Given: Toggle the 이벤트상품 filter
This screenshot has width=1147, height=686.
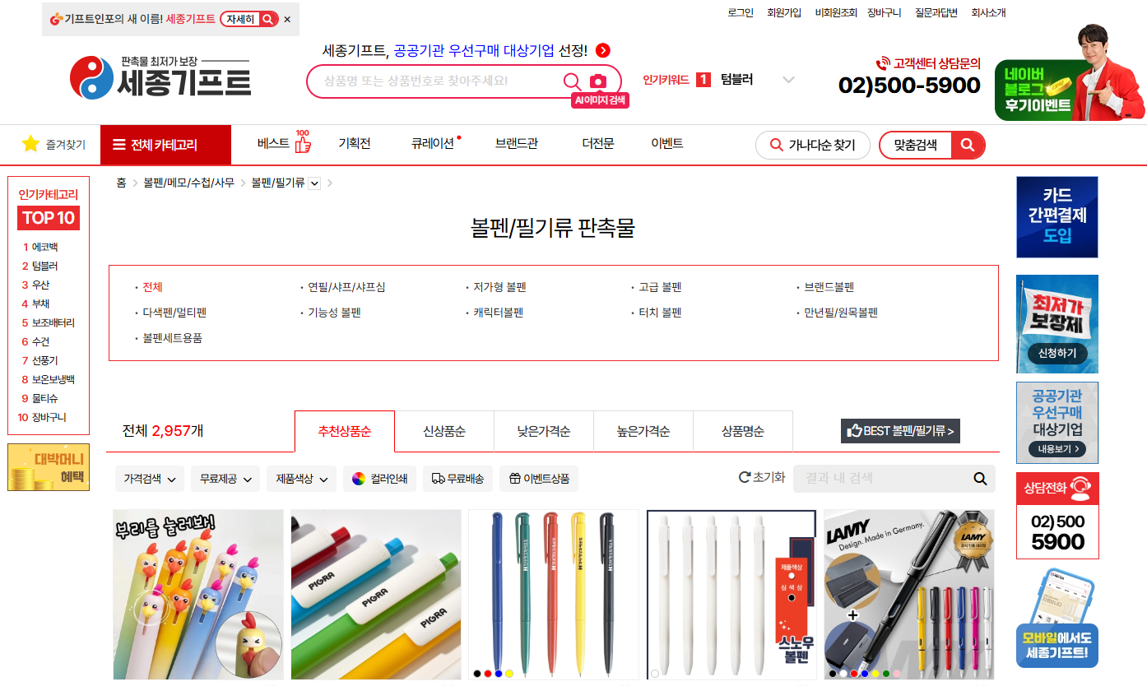Looking at the screenshot, I should pyautogui.click(x=539, y=479).
